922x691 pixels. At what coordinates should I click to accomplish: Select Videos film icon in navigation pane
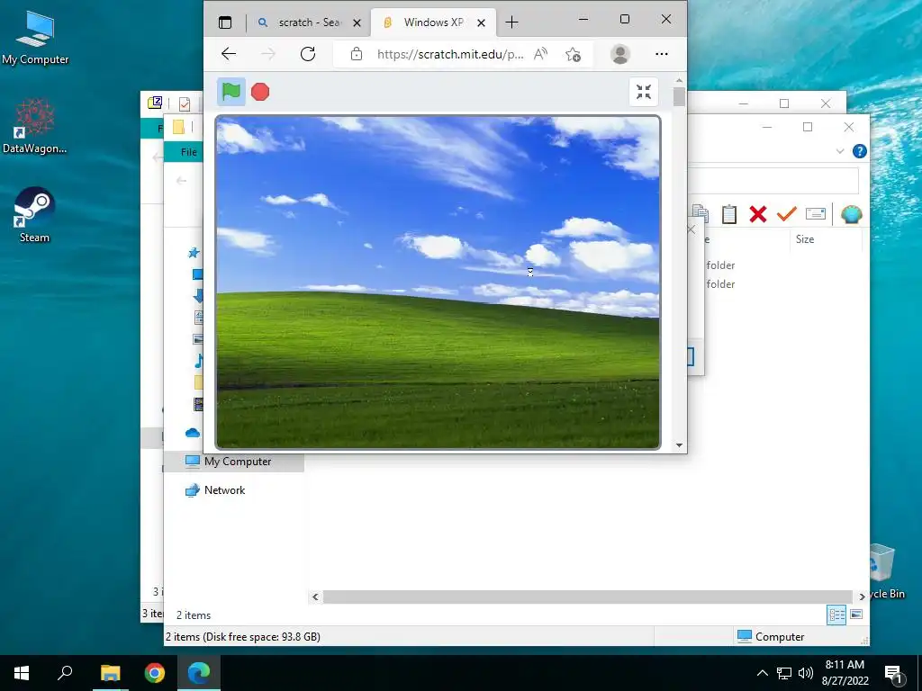[198, 404]
